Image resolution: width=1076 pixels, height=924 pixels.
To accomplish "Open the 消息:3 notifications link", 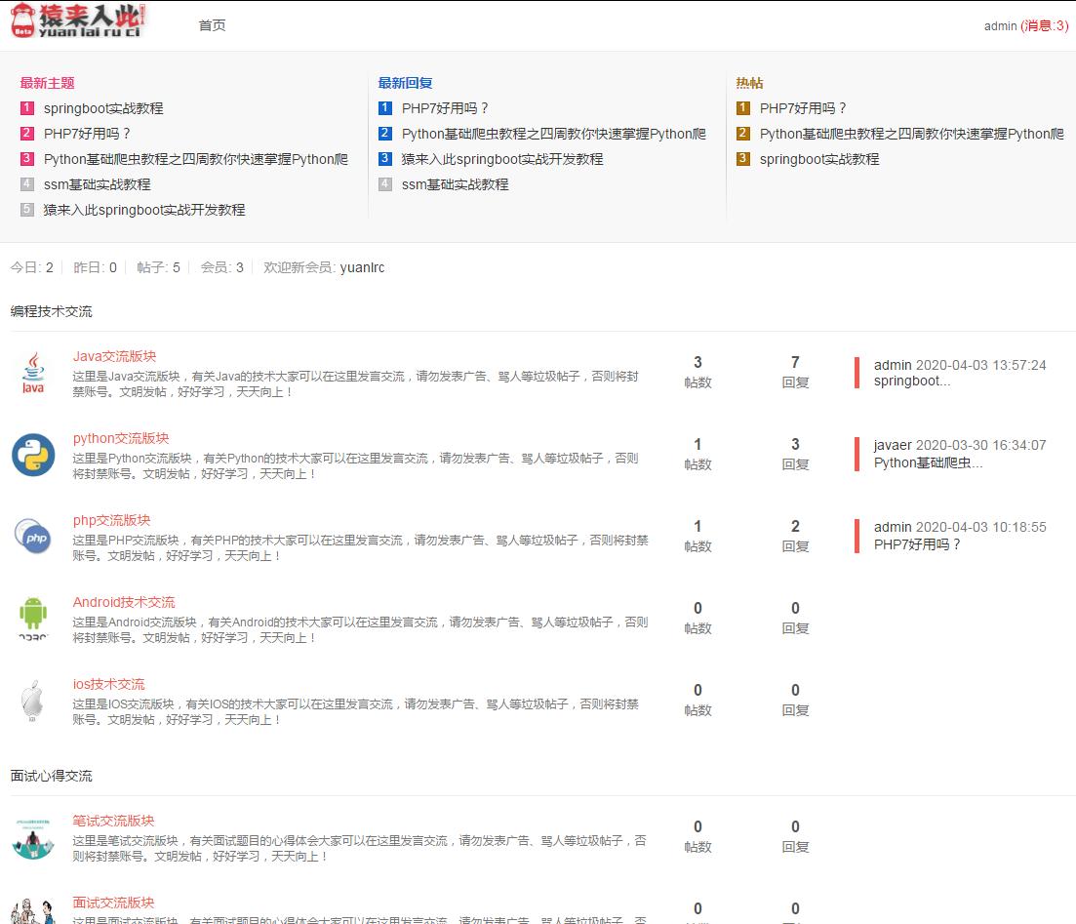I will [x=1043, y=26].
